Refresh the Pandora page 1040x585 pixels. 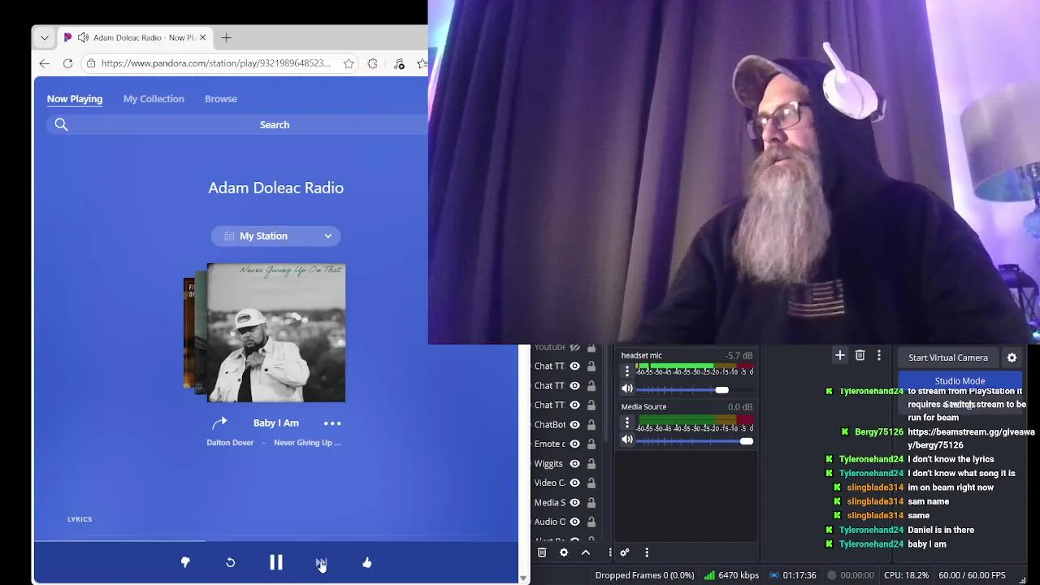pyautogui.click(x=67, y=63)
